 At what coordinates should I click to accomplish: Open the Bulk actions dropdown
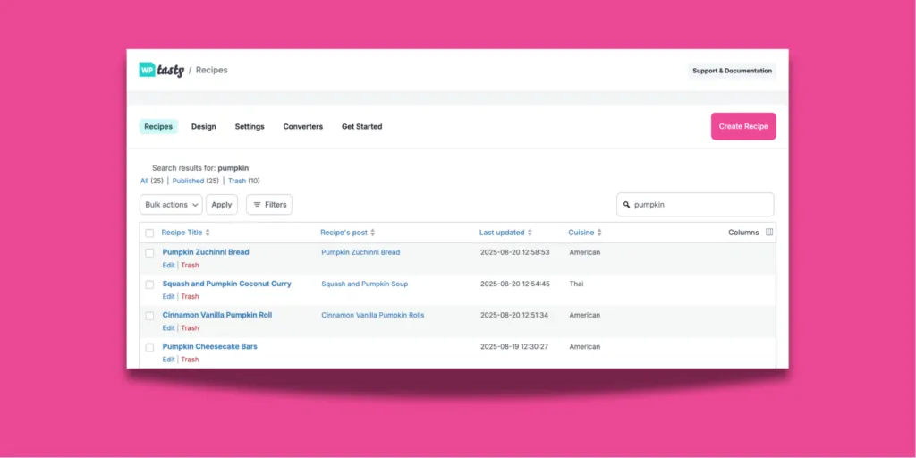point(171,205)
